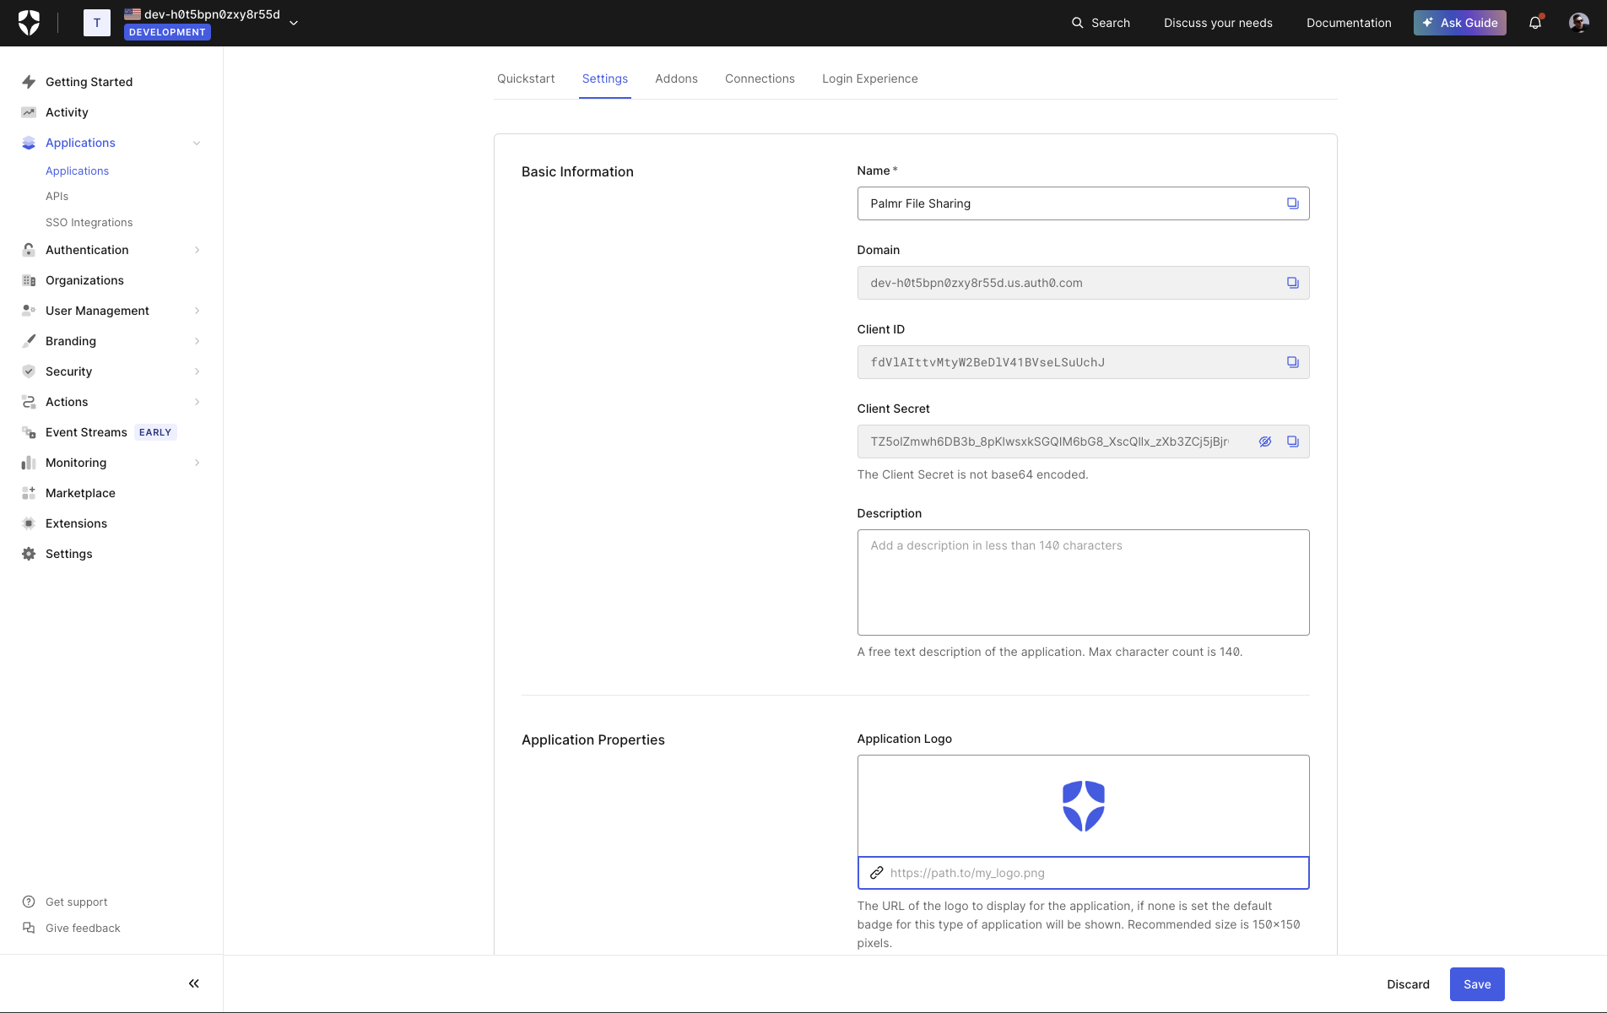Click the Event Streams icon

pos(29,432)
